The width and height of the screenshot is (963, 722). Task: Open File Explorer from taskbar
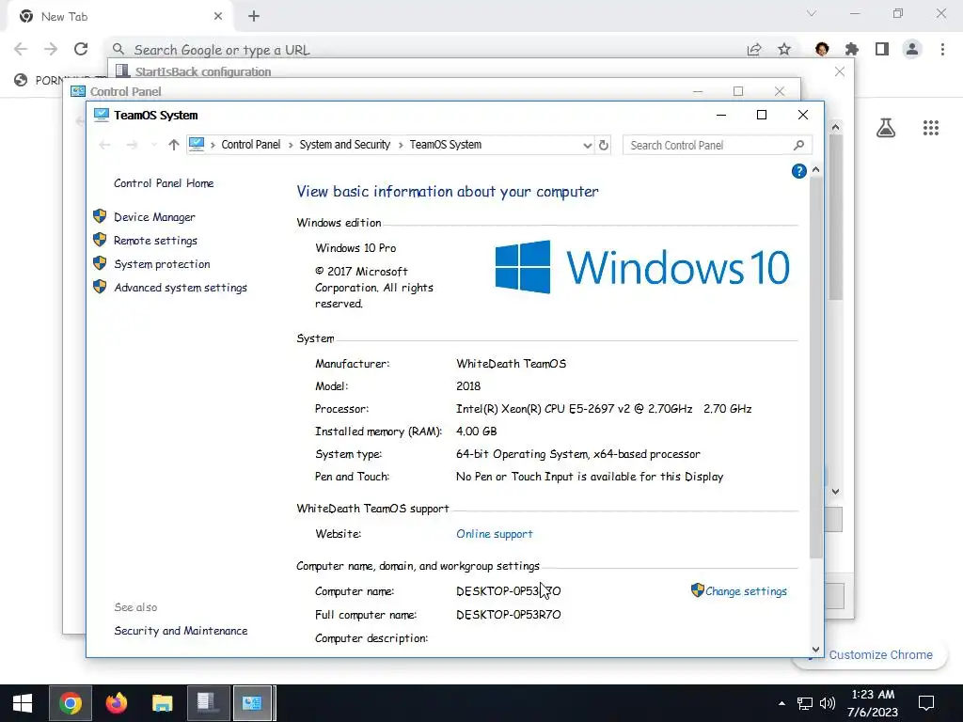pyautogui.click(x=162, y=703)
